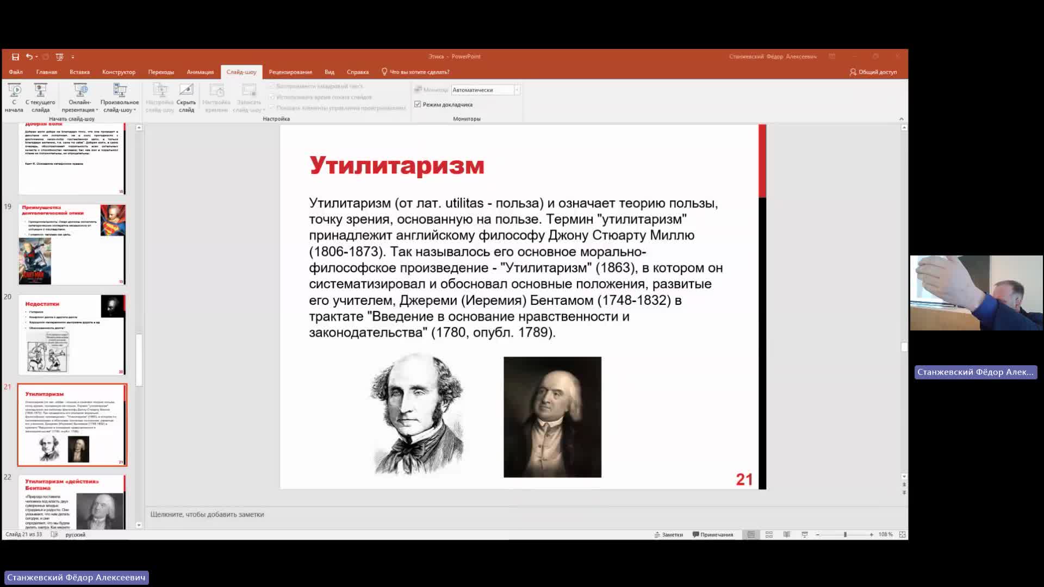Switch to the Вставка ribbon tab
The width and height of the screenshot is (1044, 587).
[x=79, y=72]
